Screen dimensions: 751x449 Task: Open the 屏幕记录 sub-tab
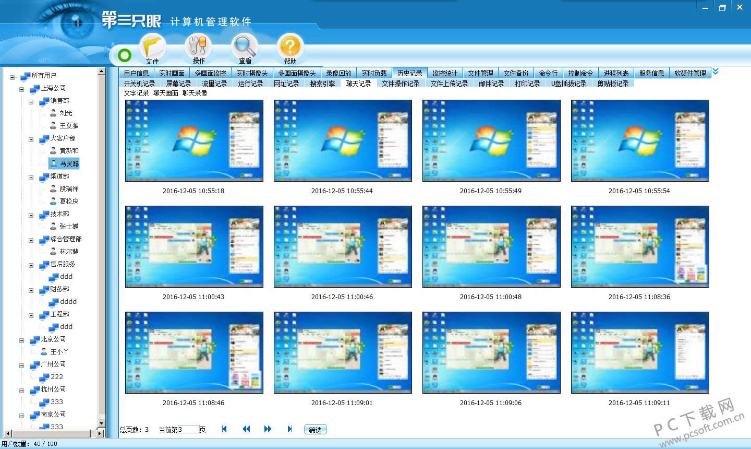(178, 83)
